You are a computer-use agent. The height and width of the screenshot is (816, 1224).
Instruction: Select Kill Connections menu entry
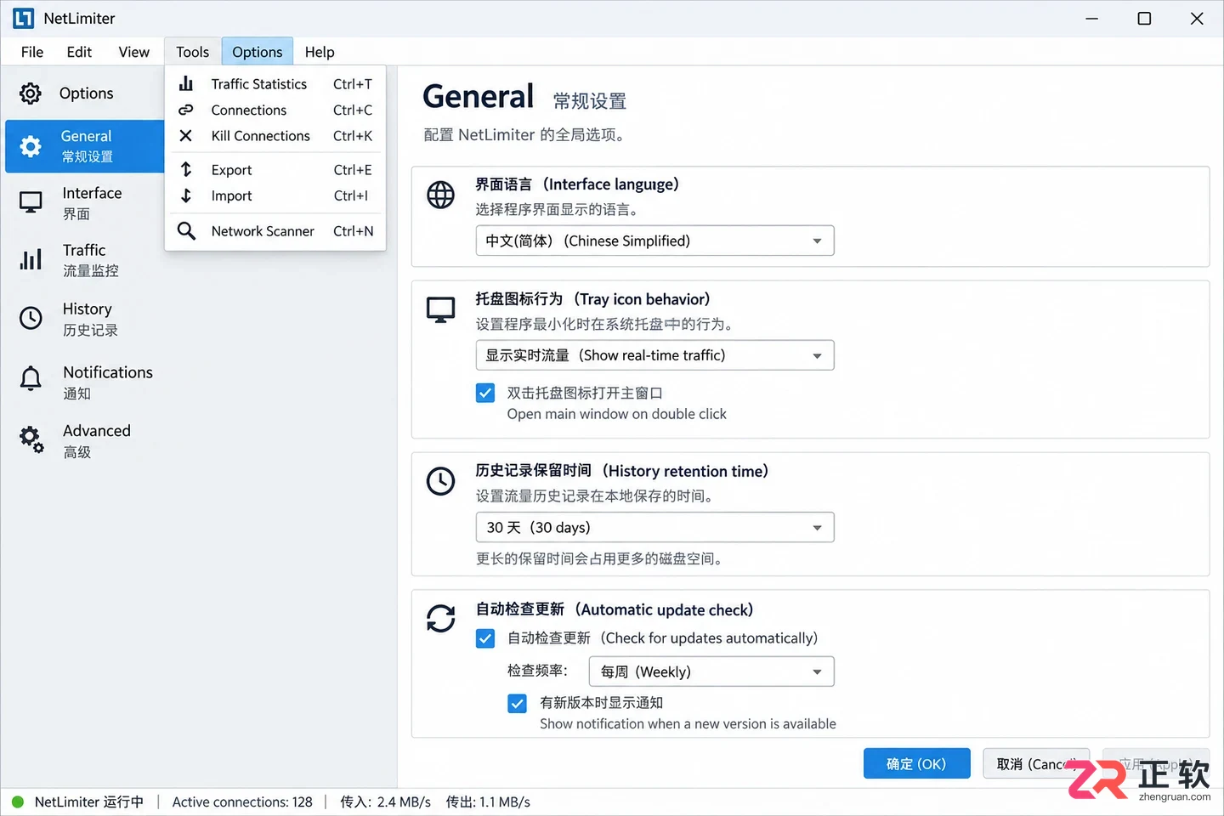click(275, 135)
